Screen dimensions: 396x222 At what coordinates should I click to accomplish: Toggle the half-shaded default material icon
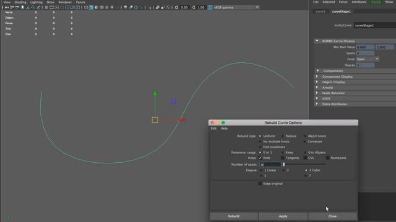pos(97,7)
